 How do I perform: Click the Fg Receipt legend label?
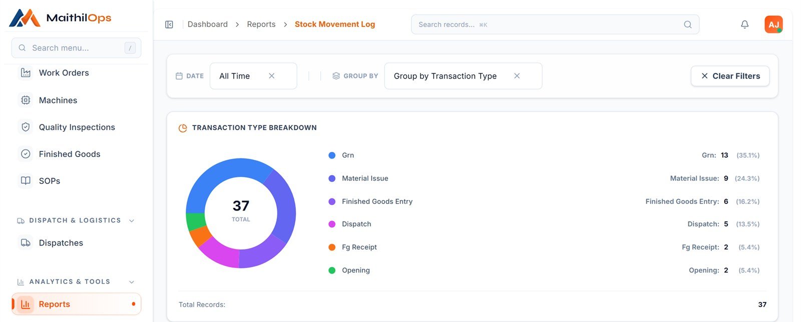359,247
